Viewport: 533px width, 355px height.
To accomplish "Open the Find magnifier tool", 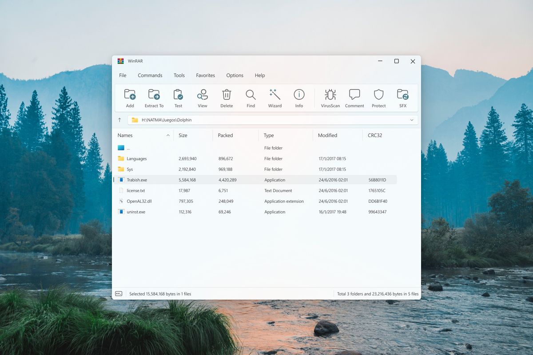I will pyautogui.click(x=251, y=94).
